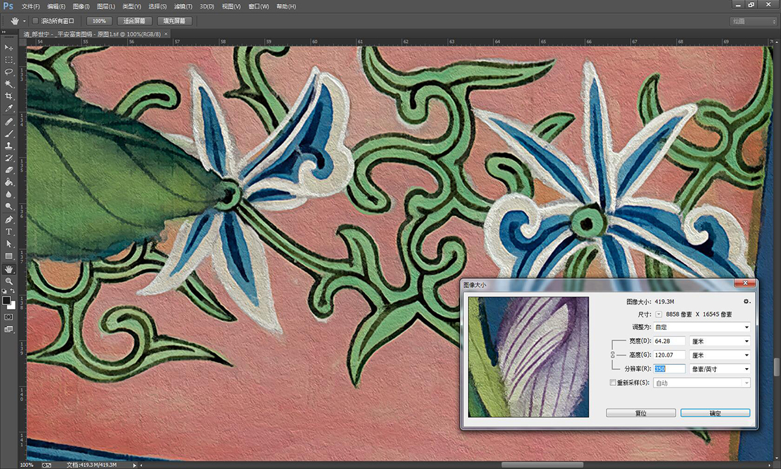Select the Dodge tool

click(9, 206)
